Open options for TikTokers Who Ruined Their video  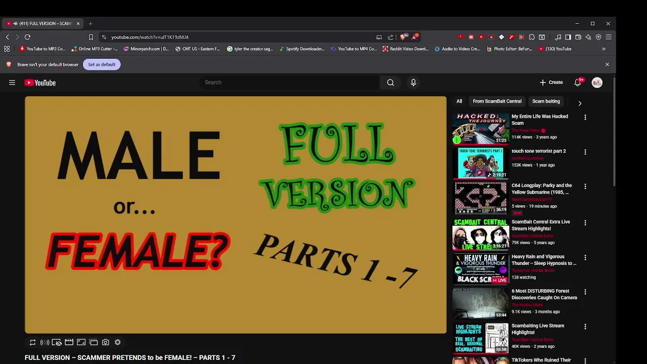click(585, 360)
